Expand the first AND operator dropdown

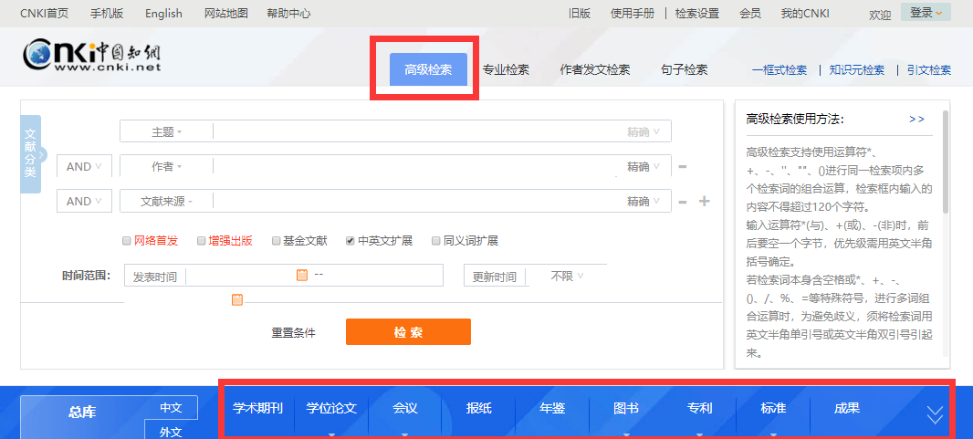(84, 167)
